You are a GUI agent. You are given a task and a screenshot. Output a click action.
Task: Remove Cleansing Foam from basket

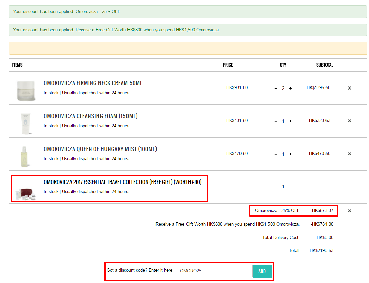[349, 121]
